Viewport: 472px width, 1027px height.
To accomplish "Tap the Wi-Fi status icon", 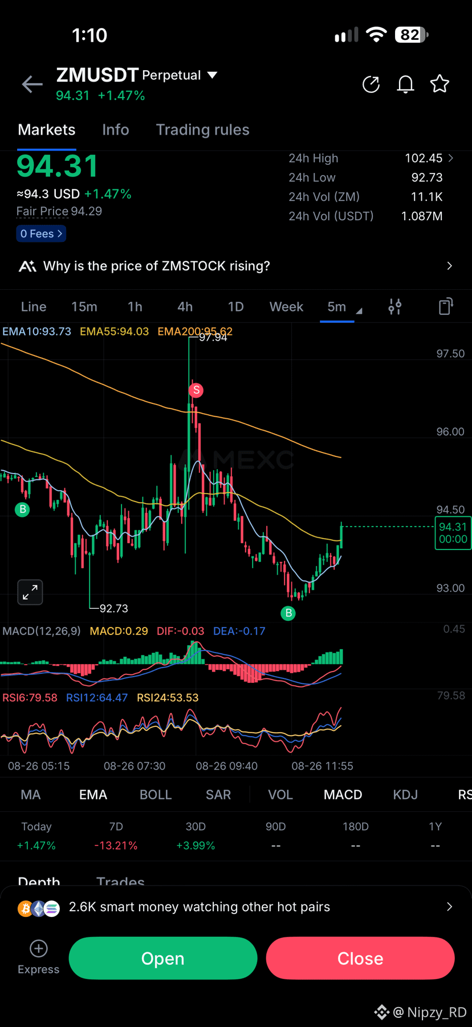I will [x=376, y=35].
